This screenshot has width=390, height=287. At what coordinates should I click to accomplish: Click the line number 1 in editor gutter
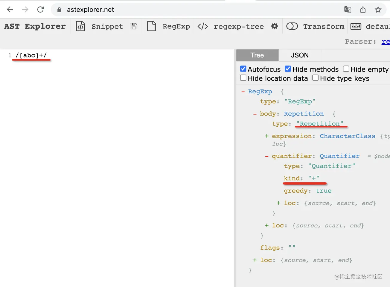click(10, 55)
